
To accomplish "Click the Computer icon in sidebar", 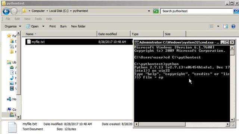I will [x=9, y=109].
